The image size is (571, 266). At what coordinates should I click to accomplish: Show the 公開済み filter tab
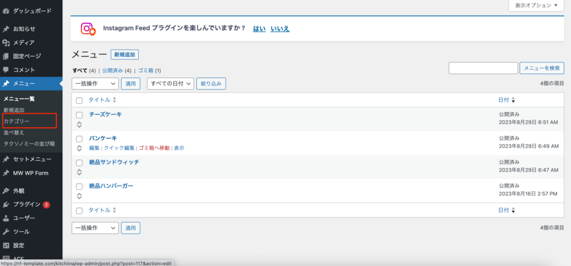(113, 70)
